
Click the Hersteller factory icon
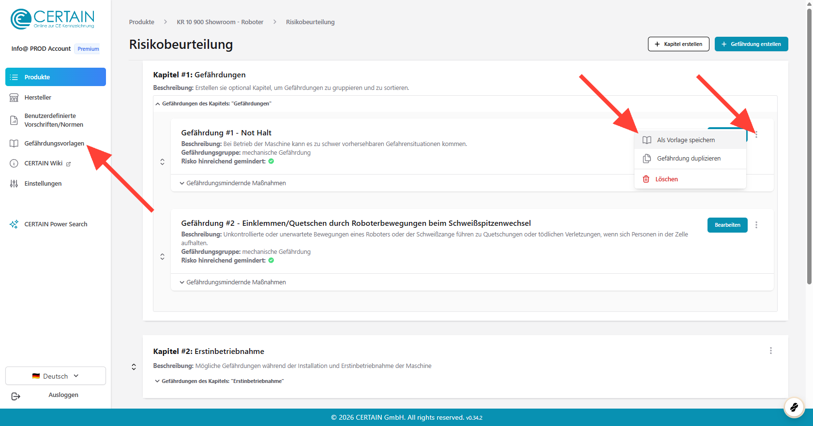[14, 98]
